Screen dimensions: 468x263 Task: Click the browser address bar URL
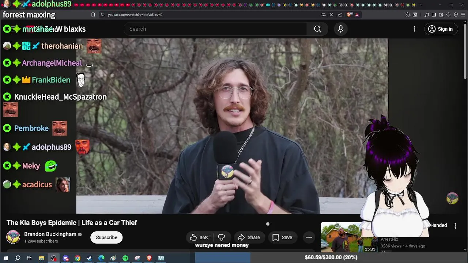[x=135, y=15]
